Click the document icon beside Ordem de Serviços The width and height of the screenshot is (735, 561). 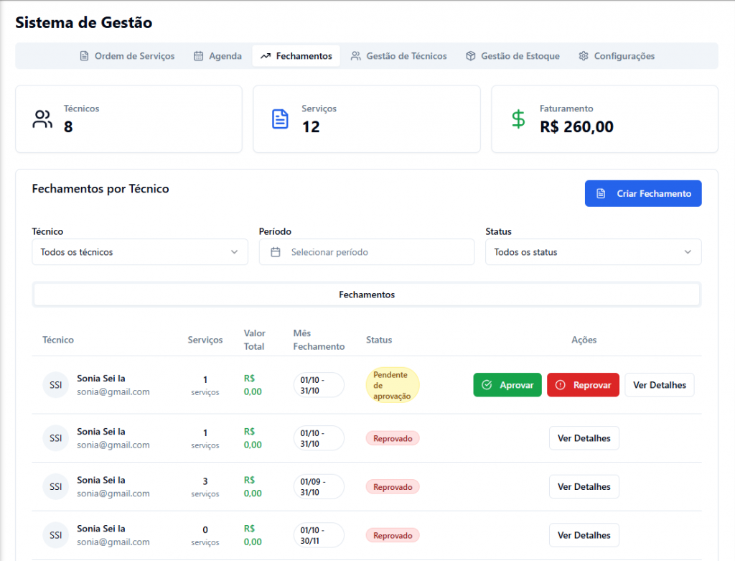85,56
